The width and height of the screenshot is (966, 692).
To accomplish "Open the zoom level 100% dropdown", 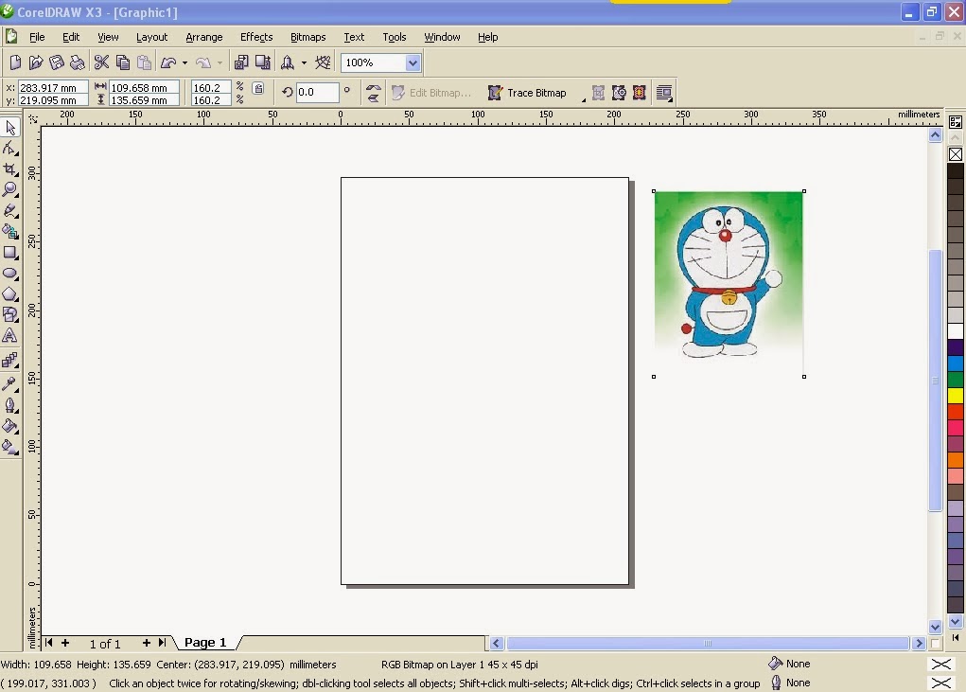I will 413,62.
